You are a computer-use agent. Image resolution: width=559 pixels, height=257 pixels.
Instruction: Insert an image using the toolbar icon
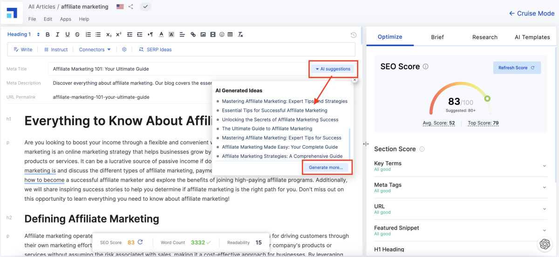(x=203, y=34)
